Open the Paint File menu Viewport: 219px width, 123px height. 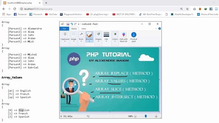coord(64,29)
